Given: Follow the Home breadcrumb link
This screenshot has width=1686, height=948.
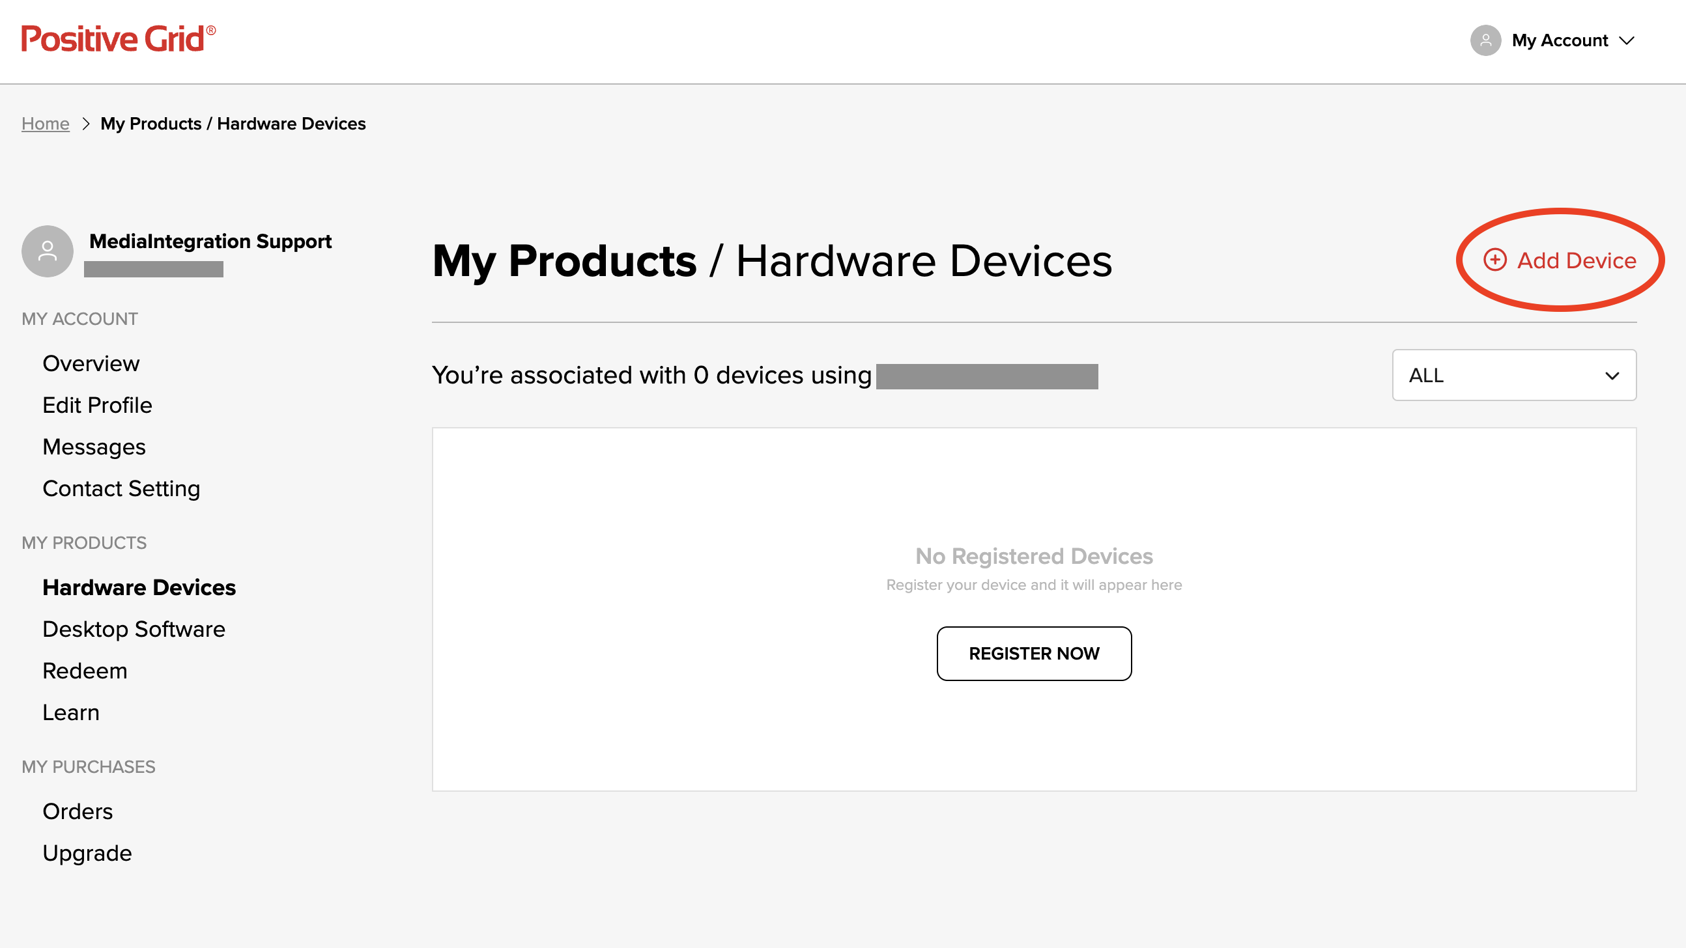Looking at the screenshot, I should pos(45,124).
